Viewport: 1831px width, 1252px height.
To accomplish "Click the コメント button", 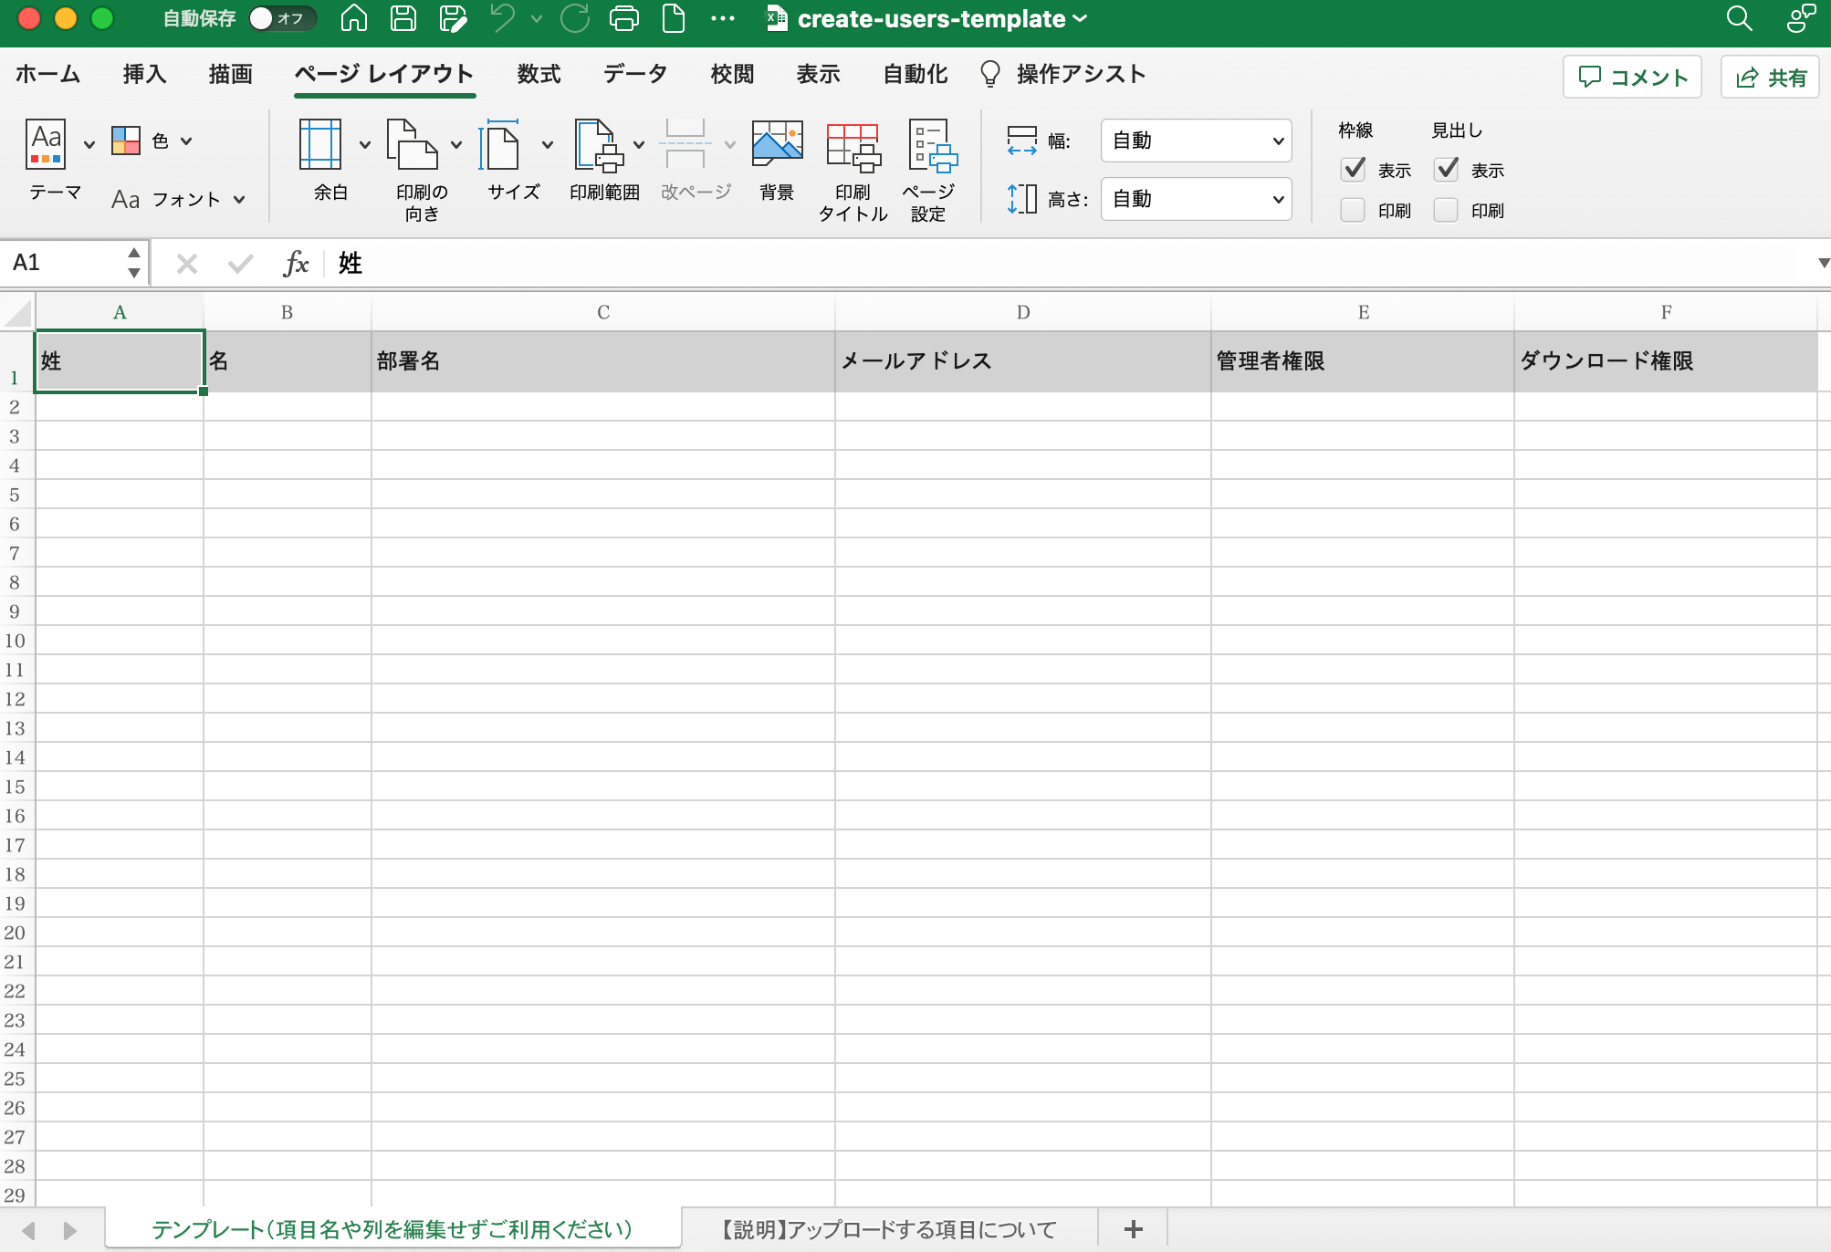I will [1632, 78].
